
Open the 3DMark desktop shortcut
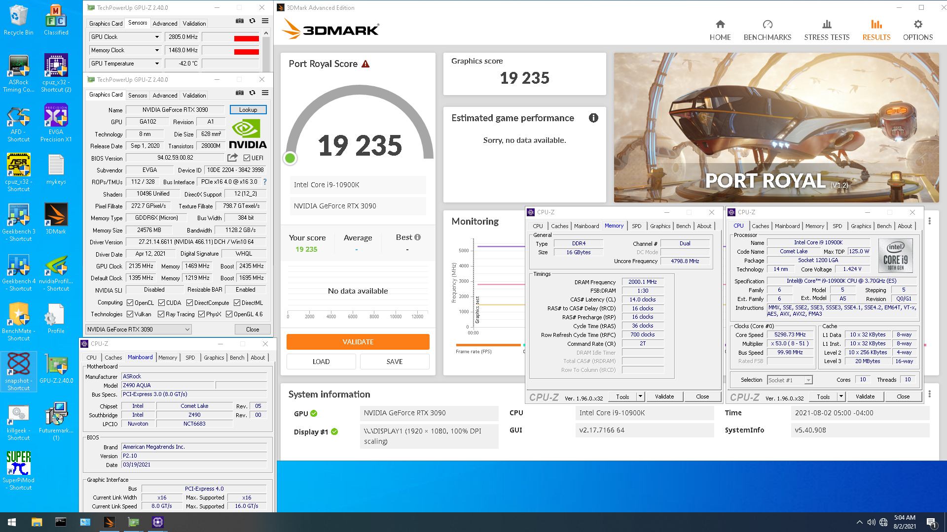point(56,219)
